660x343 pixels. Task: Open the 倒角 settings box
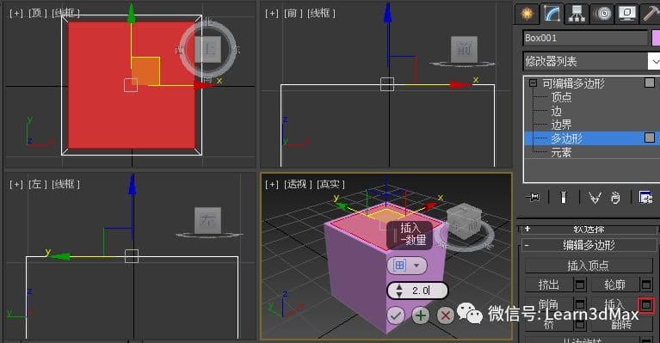(580, 304)
